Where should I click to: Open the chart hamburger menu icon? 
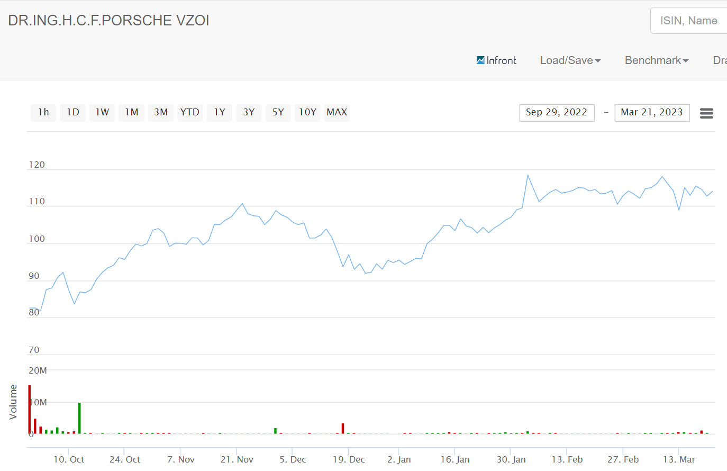click(x=706, y=113)
